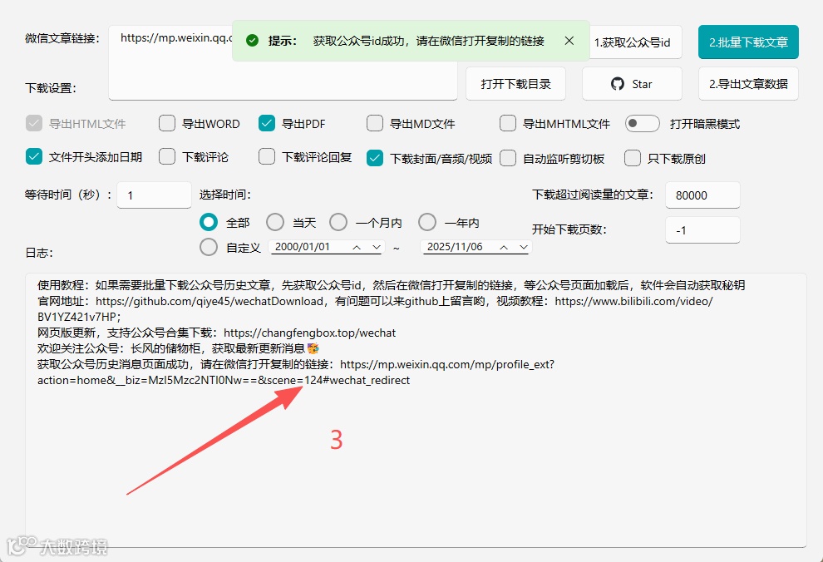Select the 一个月内 radio button

pyautogui.click(x=338, y=223)
